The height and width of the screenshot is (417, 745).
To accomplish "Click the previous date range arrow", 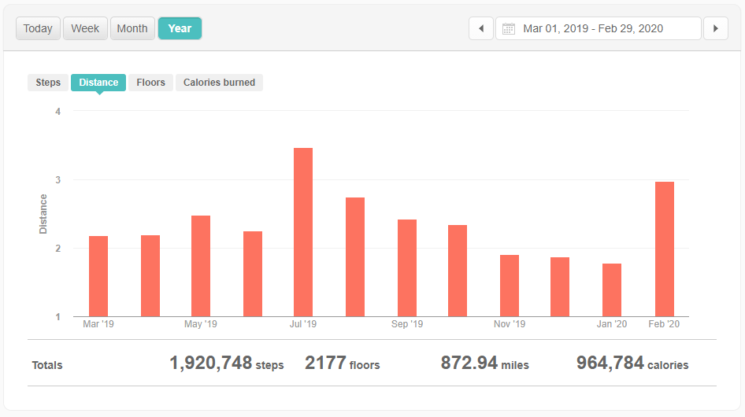I will tap(481, 28).
